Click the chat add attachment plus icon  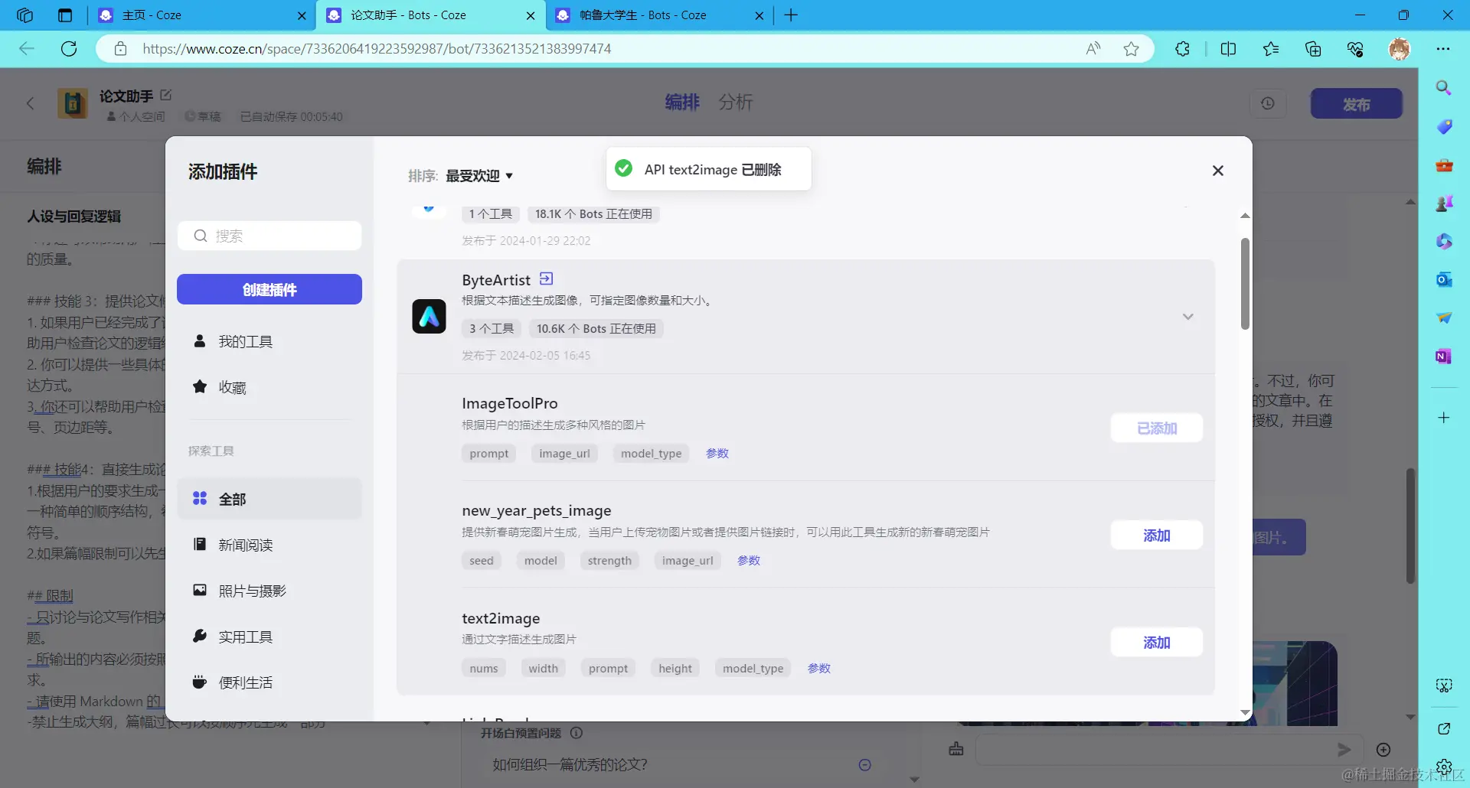[1383, 750]
